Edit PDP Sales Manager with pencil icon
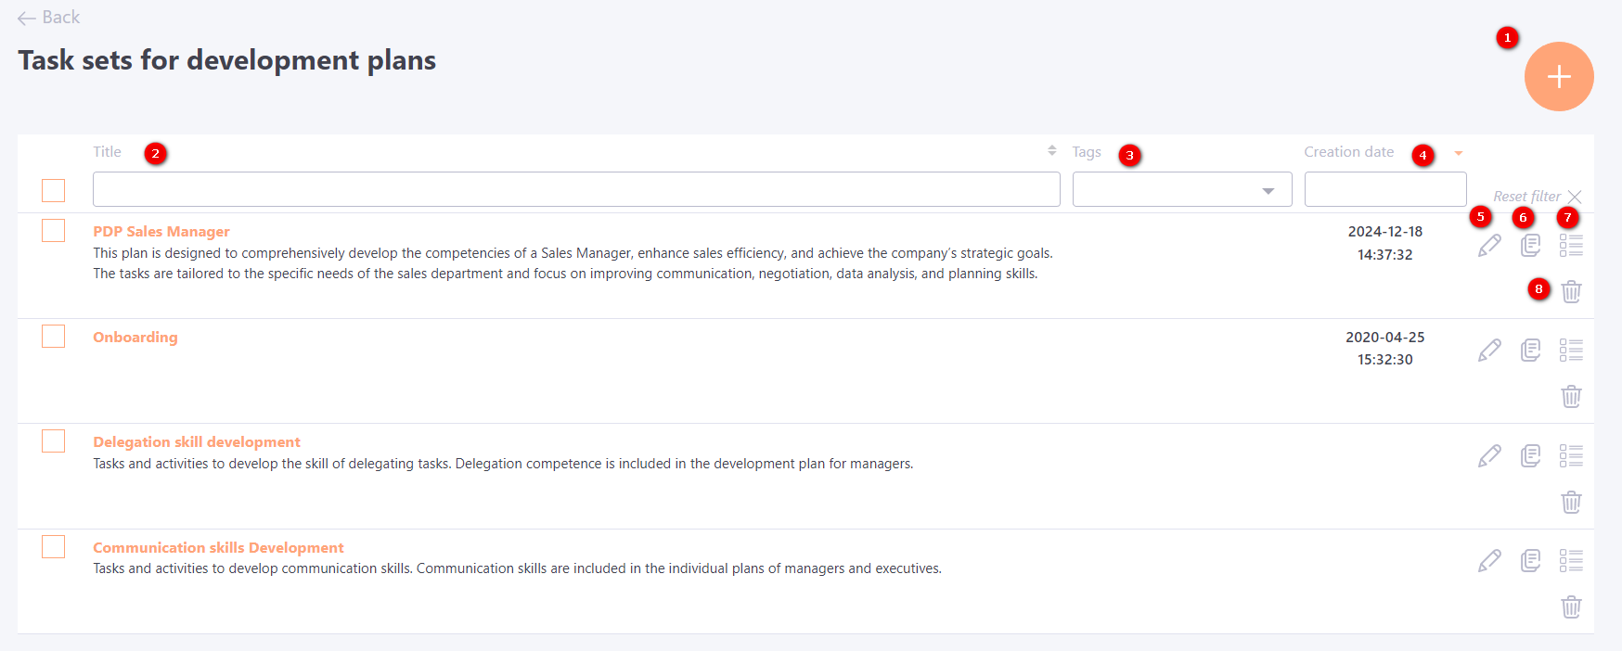The image size is (1622, 651). tap(1489, 246)
